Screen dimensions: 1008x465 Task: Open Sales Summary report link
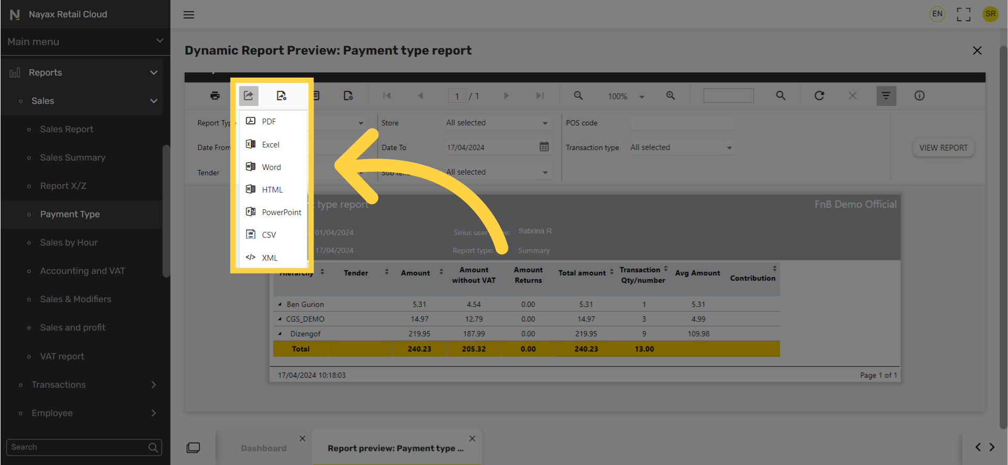tap(73, 157)
